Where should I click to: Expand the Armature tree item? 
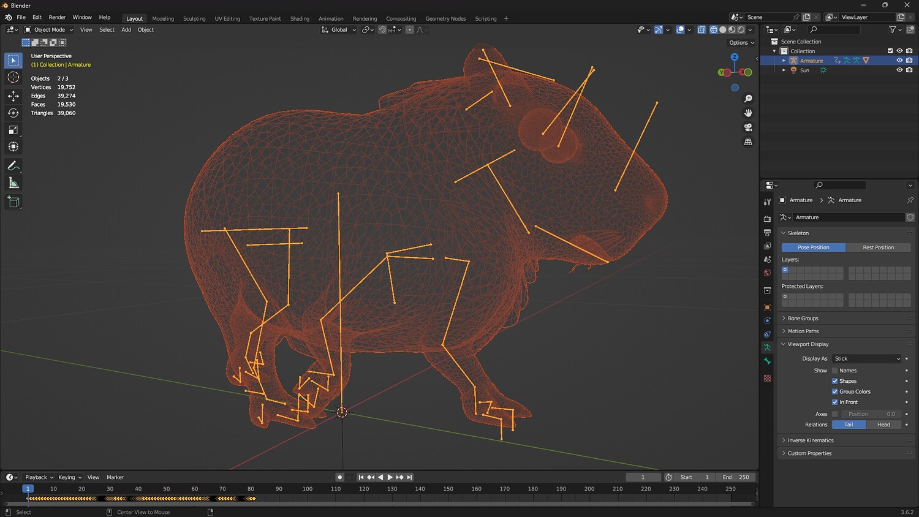tap(784, 61)
